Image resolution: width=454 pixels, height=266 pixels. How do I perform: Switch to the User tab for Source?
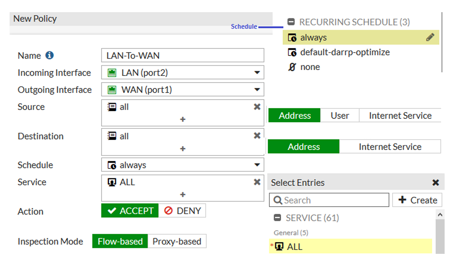click(340, 115)
